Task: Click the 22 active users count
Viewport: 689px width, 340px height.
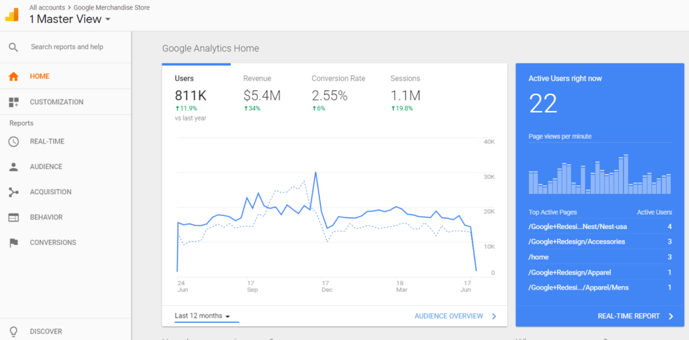Action: 543,104
